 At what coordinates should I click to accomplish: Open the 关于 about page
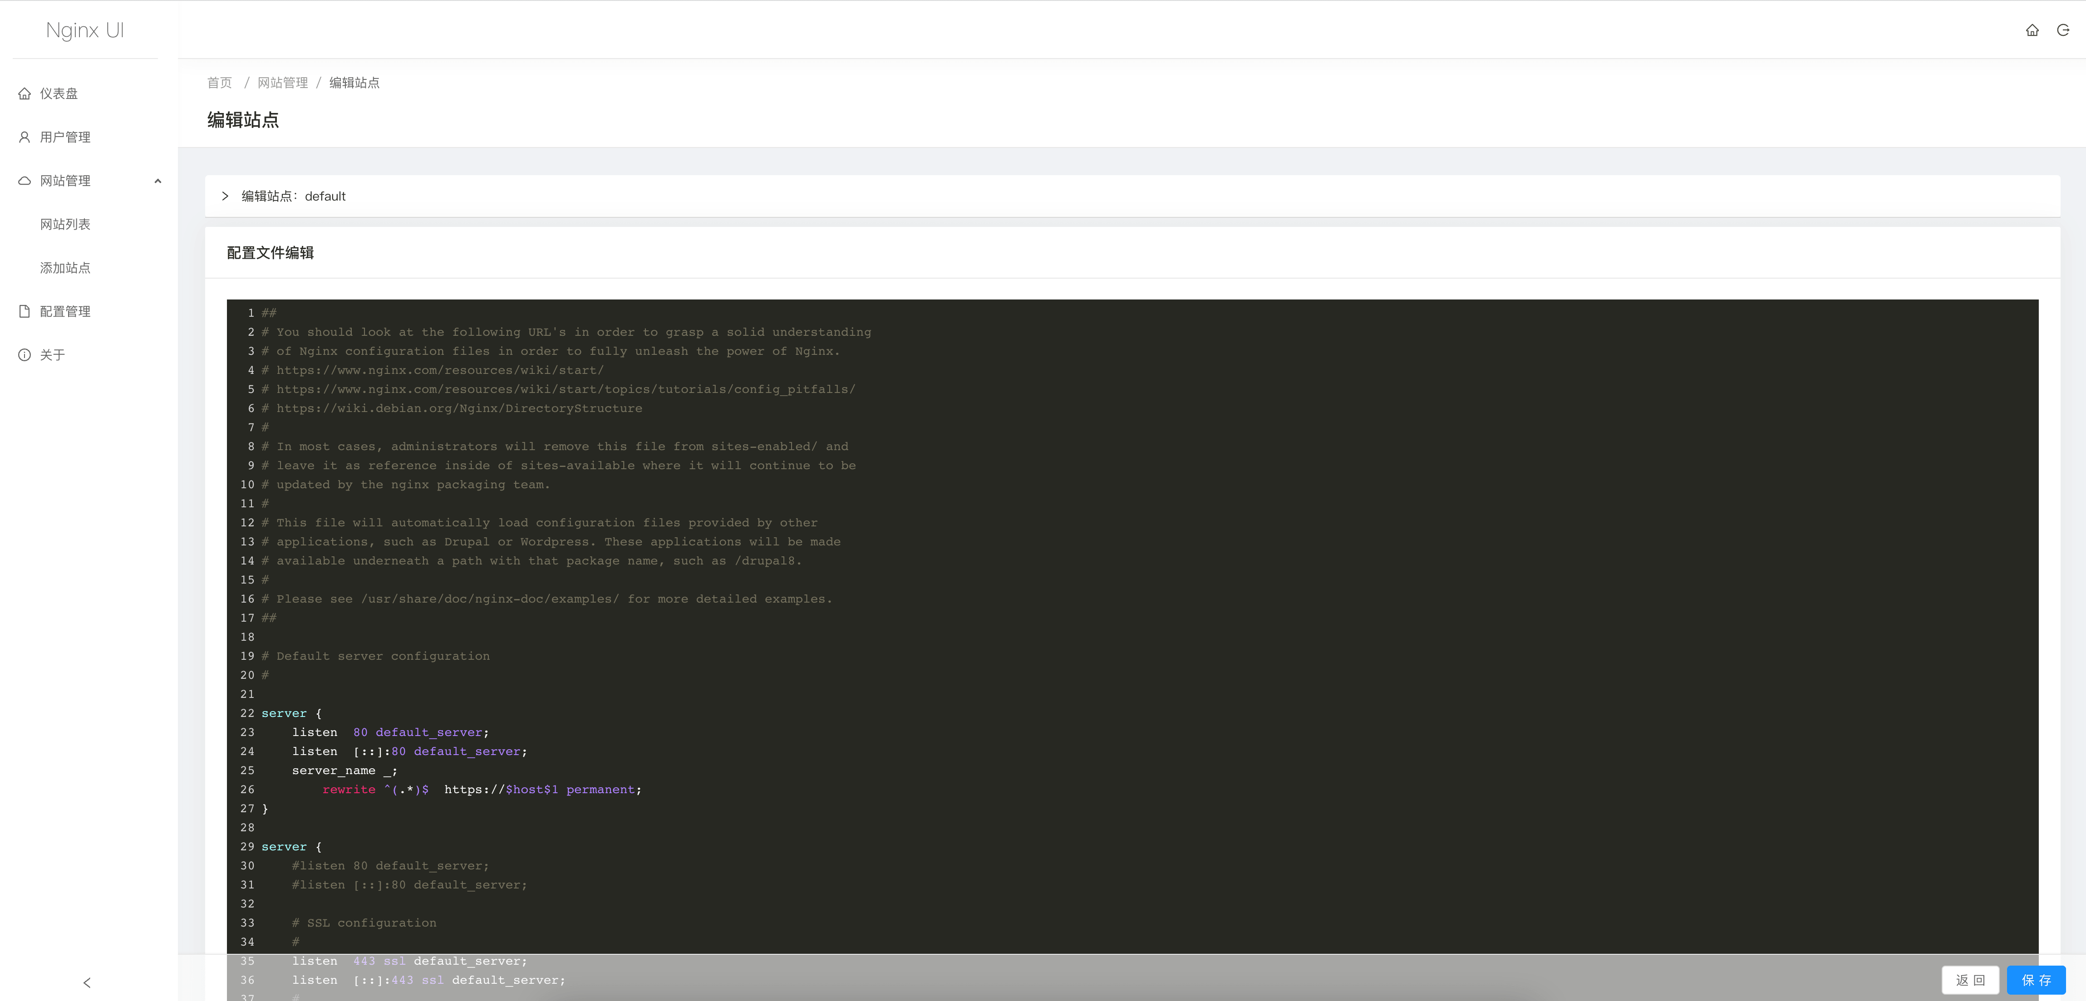pyautogui.click(x=53, y=355)
